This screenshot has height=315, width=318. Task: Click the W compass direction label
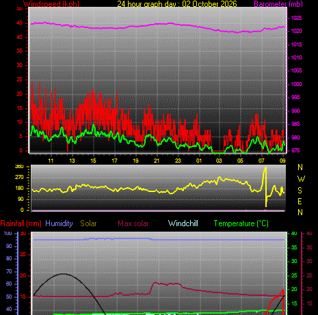tap(301, 179)
